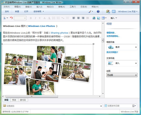This screenshot has width=141, height=115.
Task: Toggle underline formatting U
Action: pos(40,18)
